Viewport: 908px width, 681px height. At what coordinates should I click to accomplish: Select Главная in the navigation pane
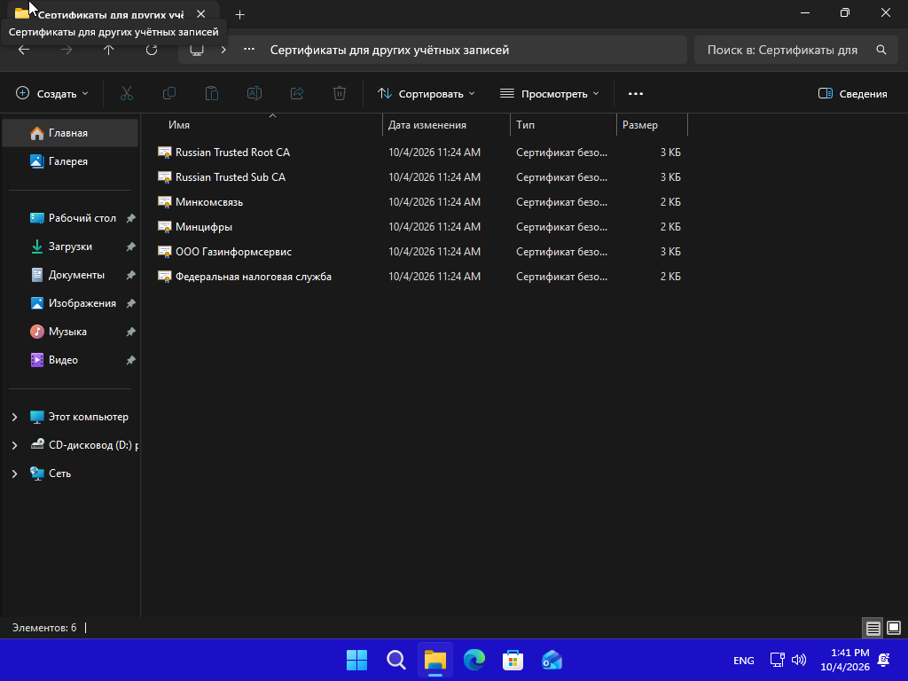coord(70,133)
